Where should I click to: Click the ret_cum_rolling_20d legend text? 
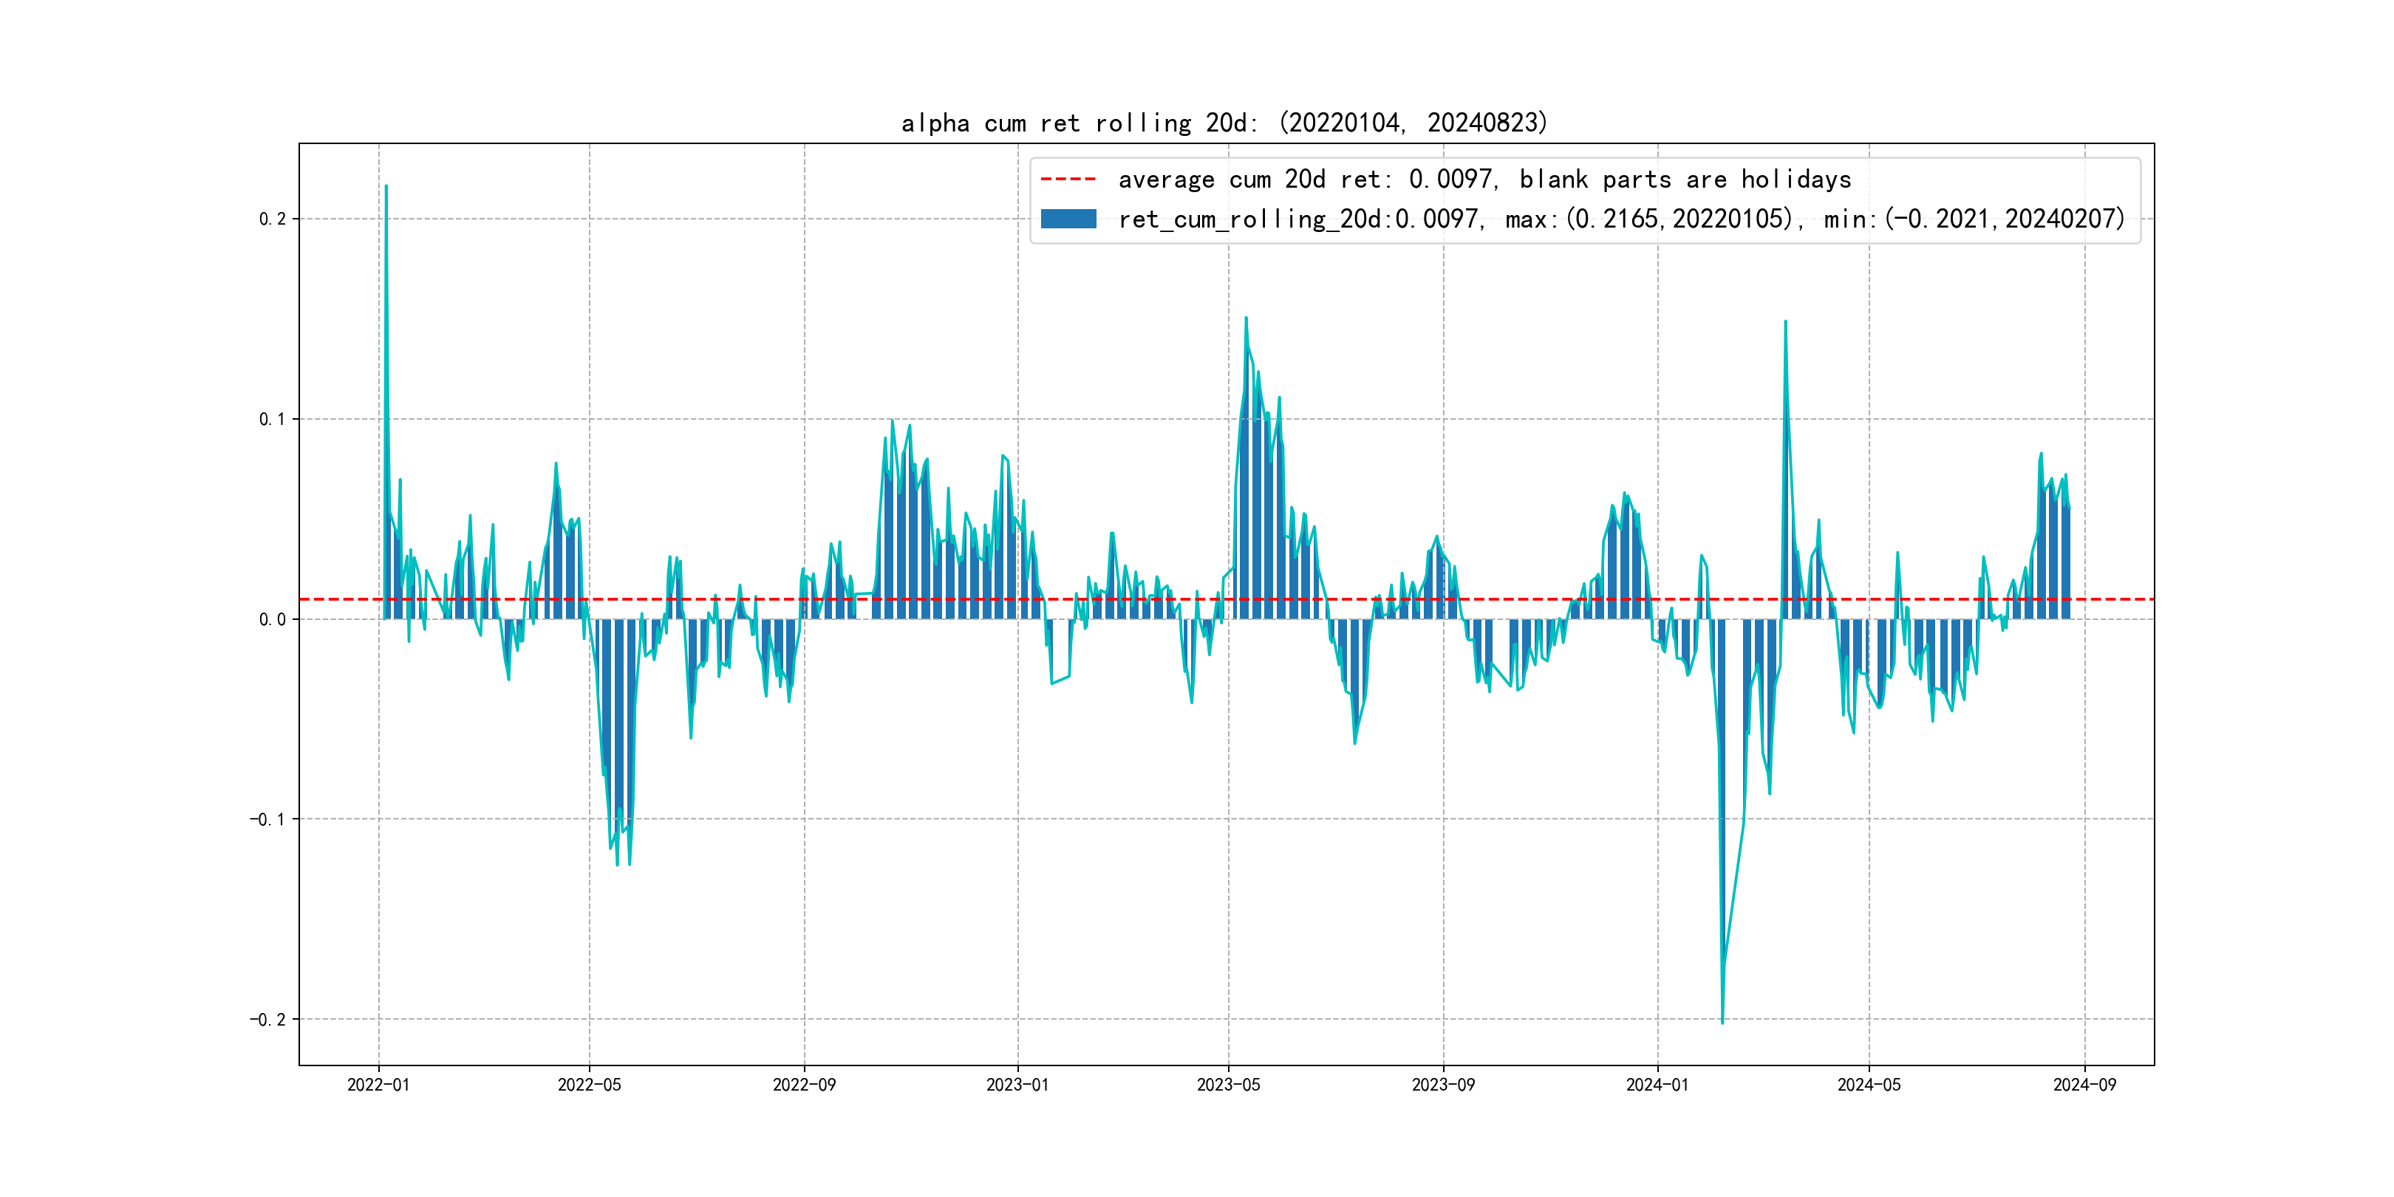[x=1621, y=219]
